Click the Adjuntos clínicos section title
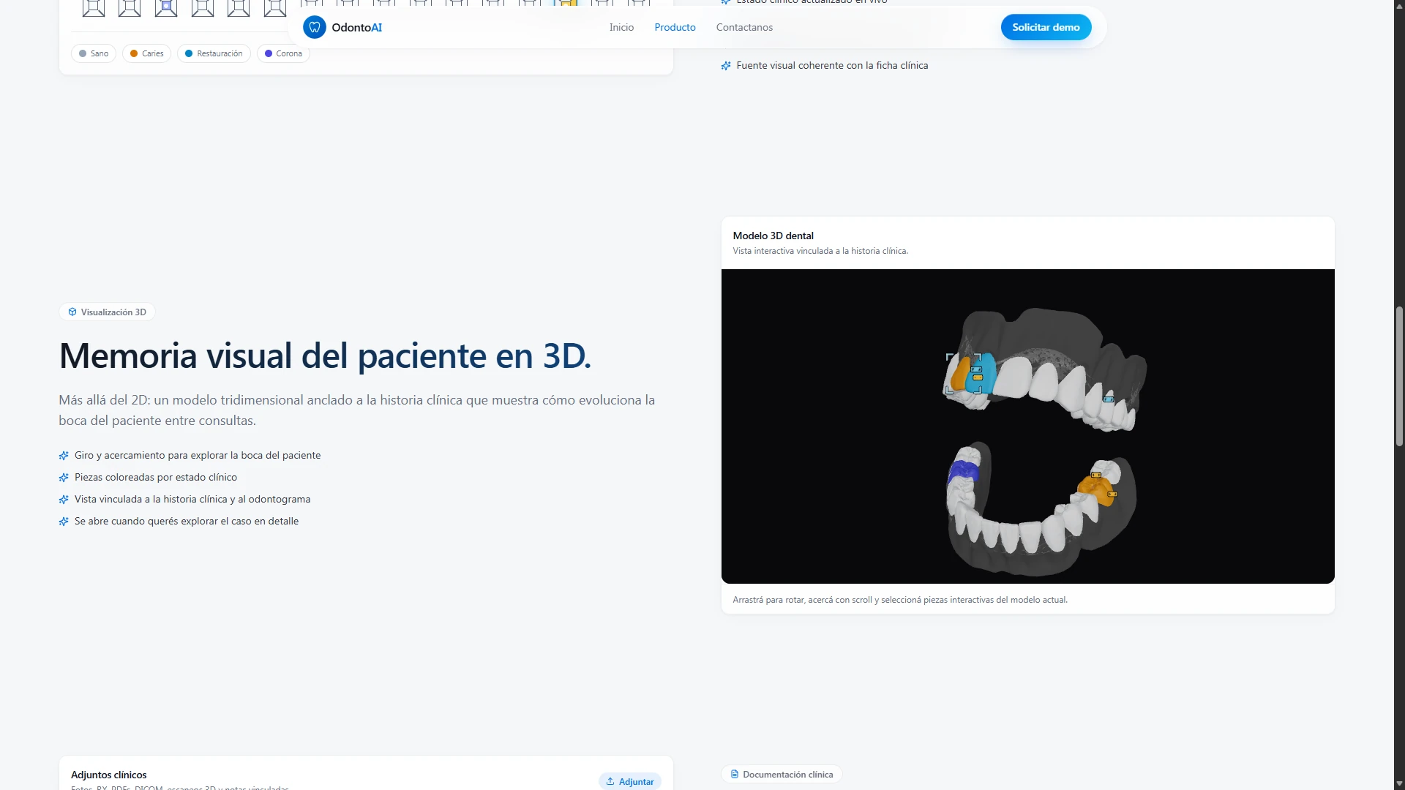The height and width of the screenshot is (790, 1405). (x=108, y=775)
